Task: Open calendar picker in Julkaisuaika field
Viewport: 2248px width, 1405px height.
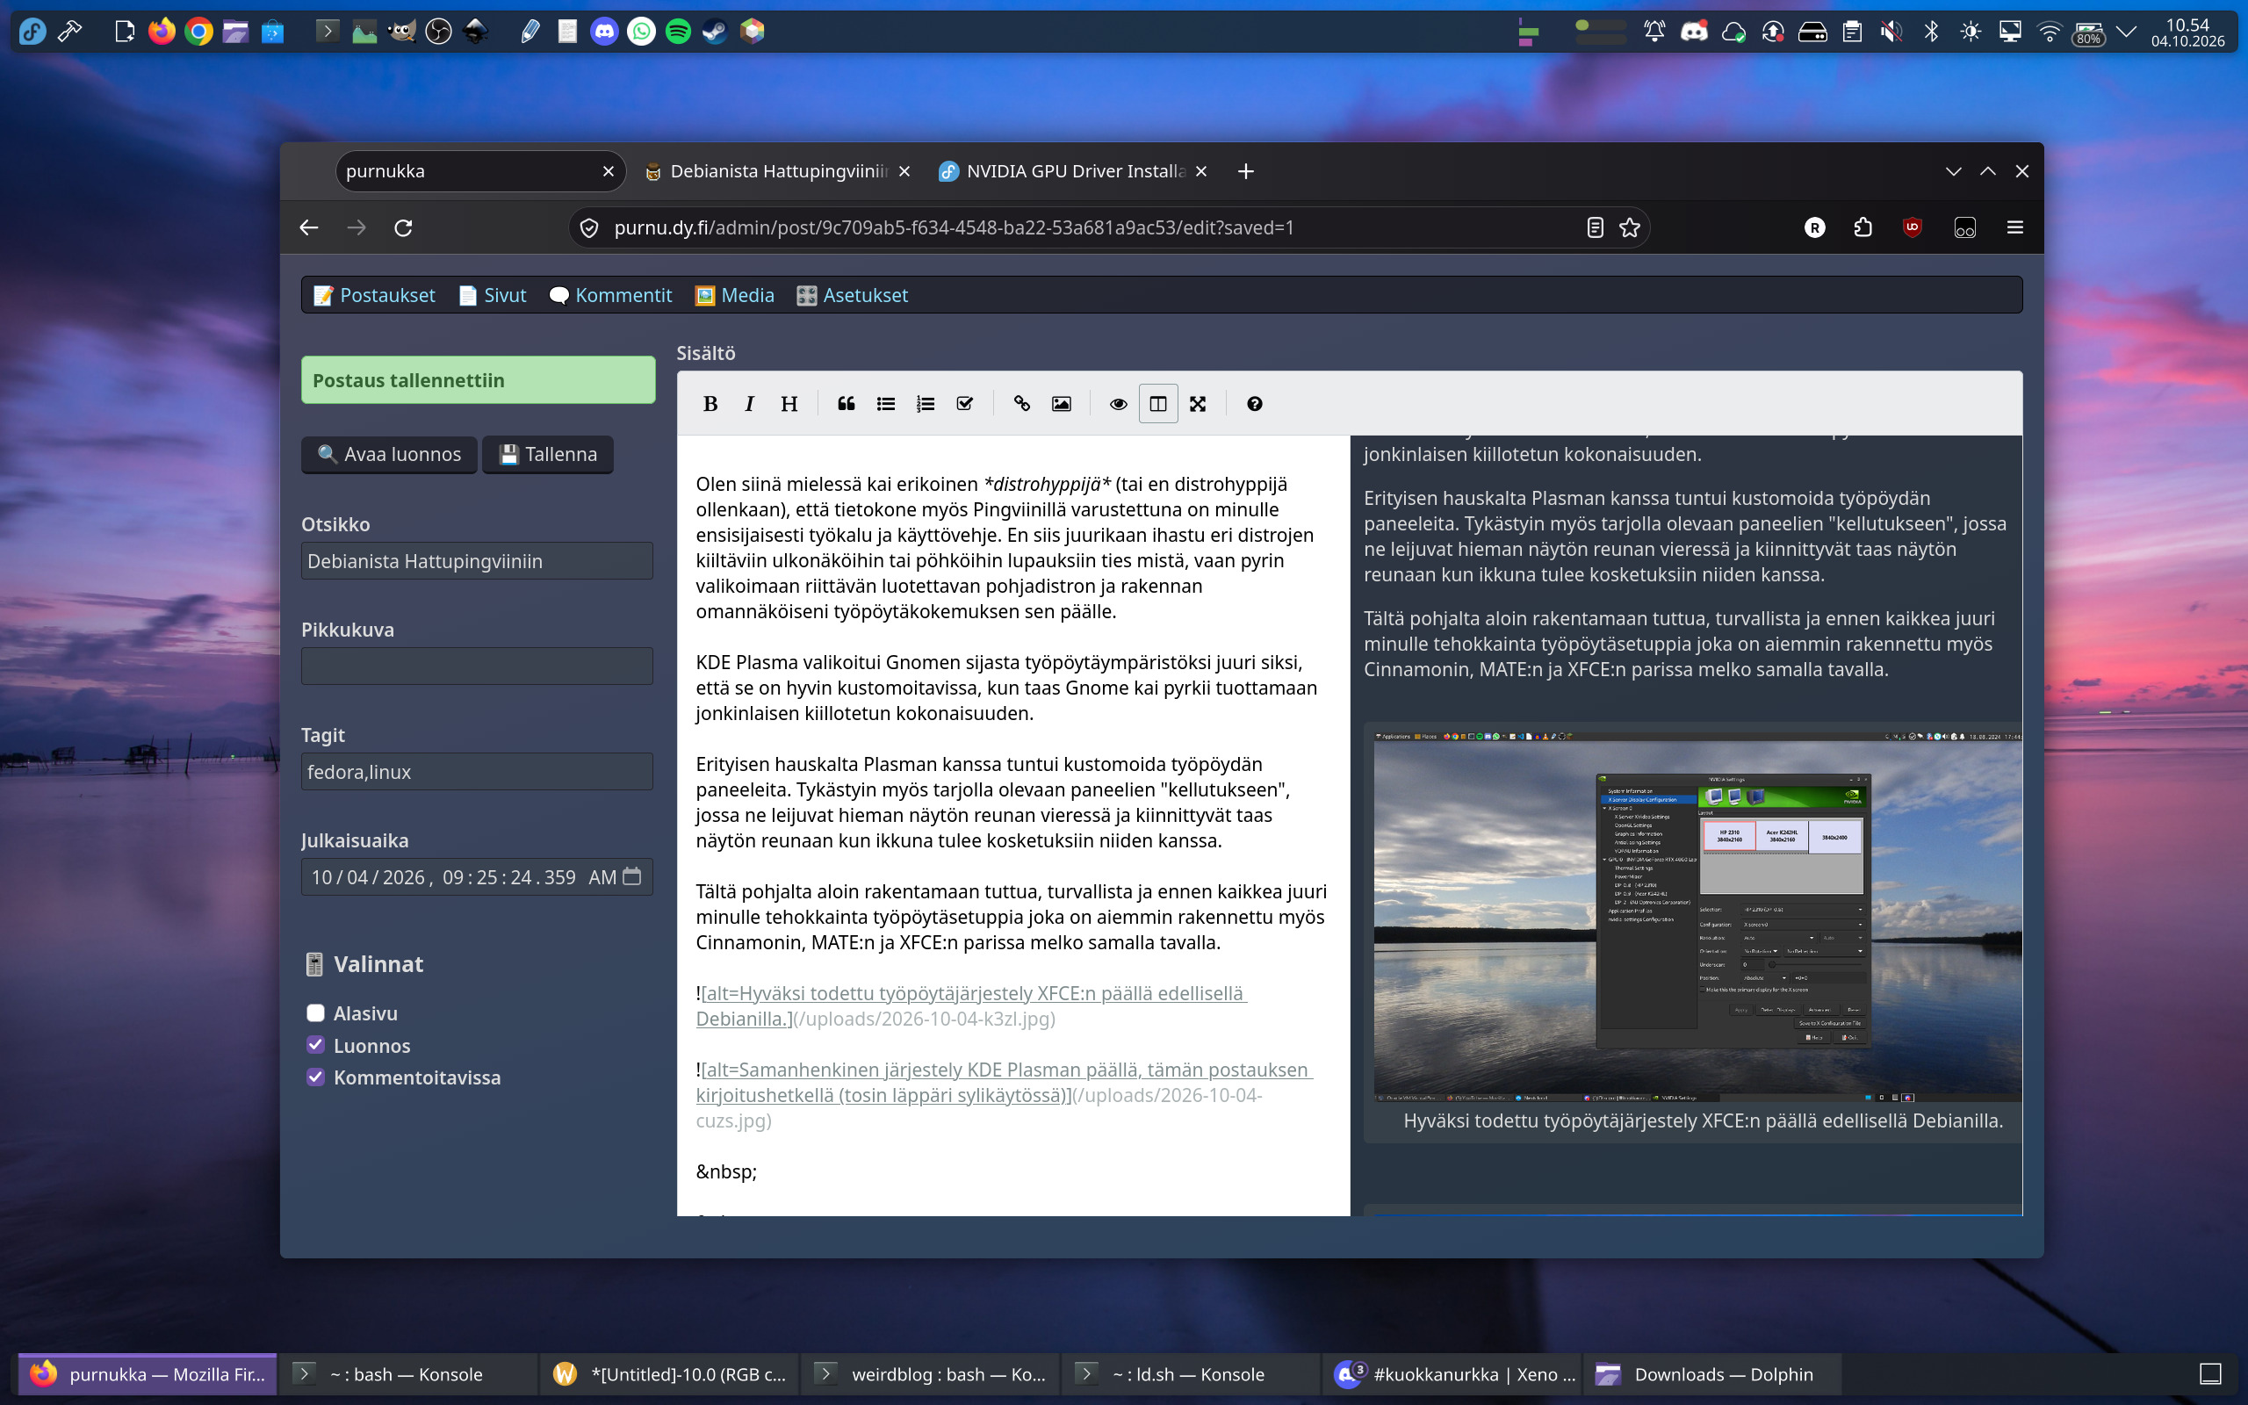Action: 631,876
